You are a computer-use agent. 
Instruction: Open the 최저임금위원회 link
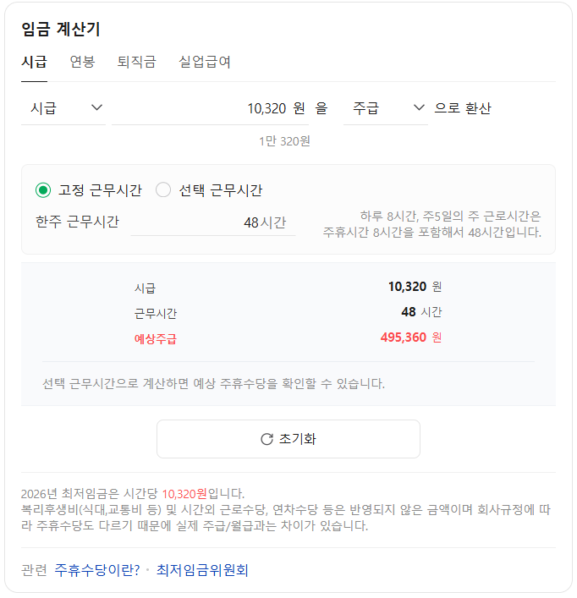coord(202,571)
